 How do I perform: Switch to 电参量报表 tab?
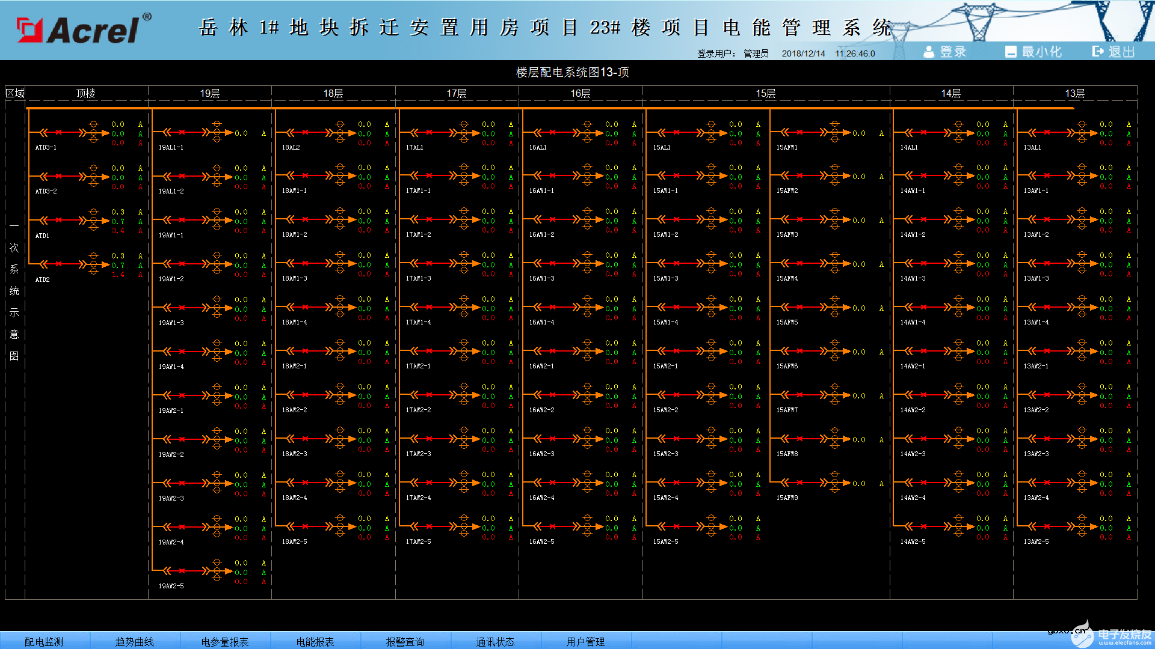(x=224, y=641)
